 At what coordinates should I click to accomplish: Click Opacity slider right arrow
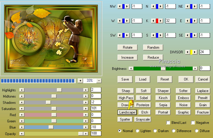[x=86, y=134]
